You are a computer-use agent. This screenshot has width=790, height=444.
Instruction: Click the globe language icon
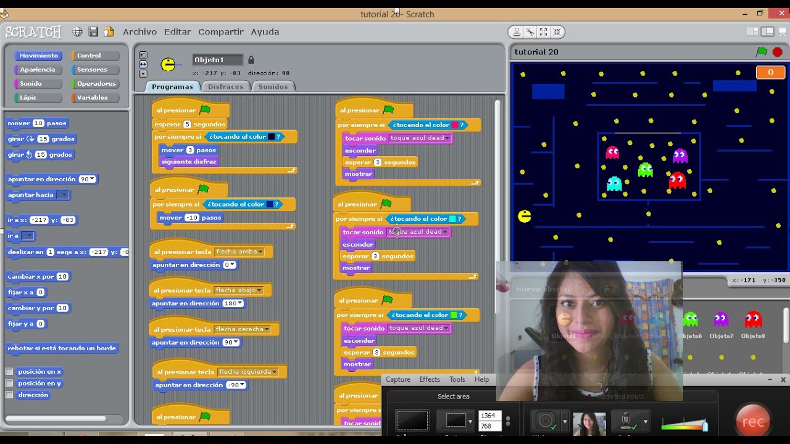77,32
